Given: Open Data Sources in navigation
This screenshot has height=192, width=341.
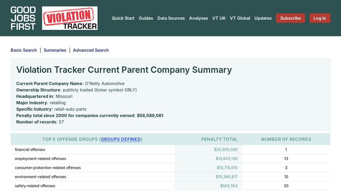Looking at the screenshot, I should [171, 18].
